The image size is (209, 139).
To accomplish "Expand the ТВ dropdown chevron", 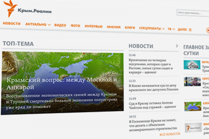I will click(x=174, y=29).
